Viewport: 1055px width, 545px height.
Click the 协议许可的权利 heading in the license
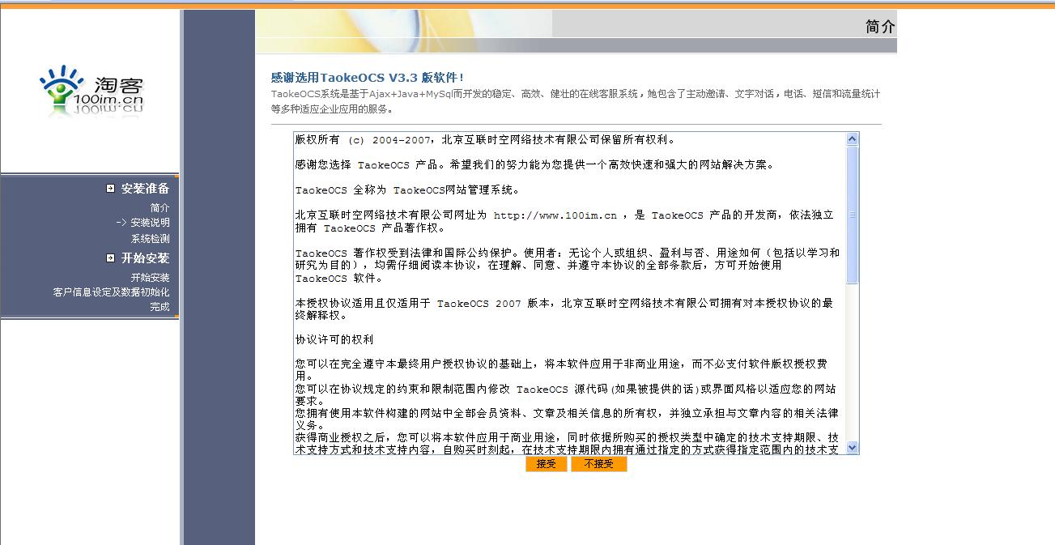(x=334, y=340)
